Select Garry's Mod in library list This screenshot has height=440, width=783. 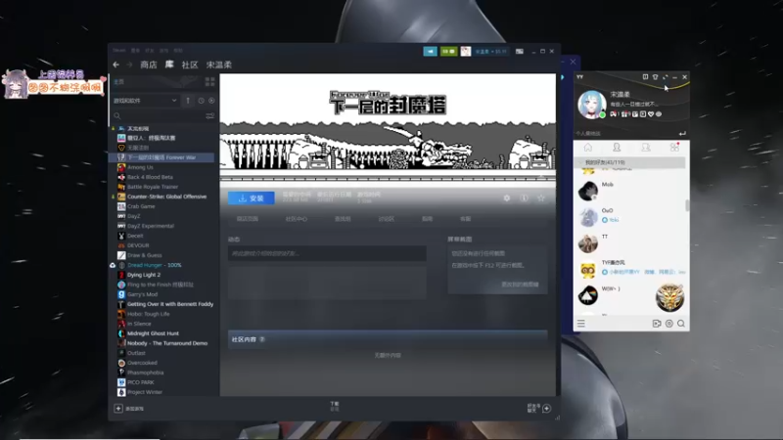click(142, 294)
